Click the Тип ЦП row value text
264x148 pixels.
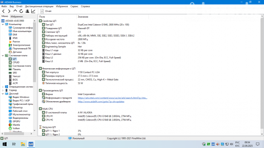[104, 25]
